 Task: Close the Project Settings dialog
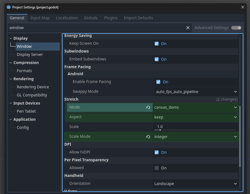point(243,7)
